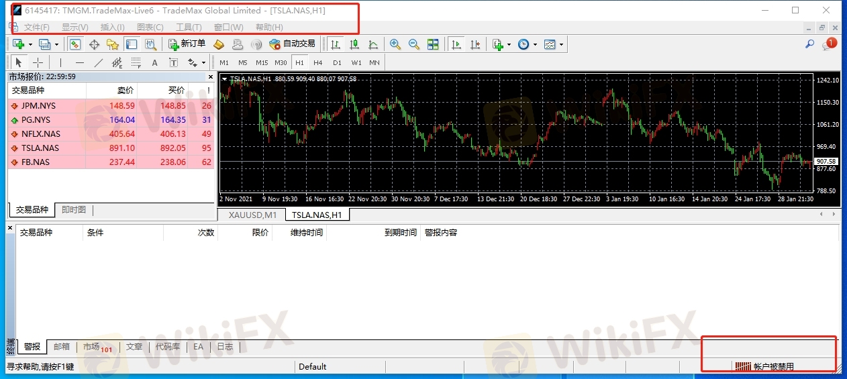Click the 新订单 new order button
847x379 pixels.
click(x=187, y=44)
